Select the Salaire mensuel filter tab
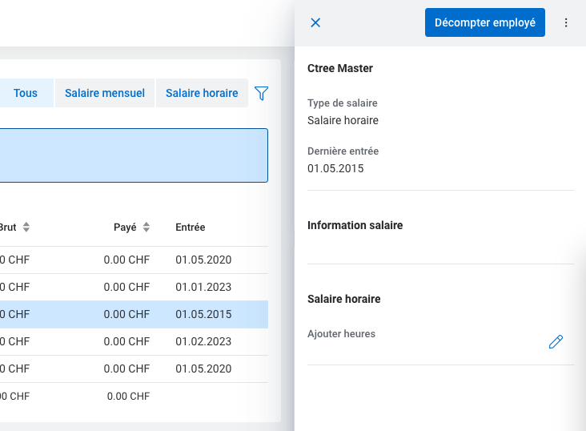 (105, 93)
